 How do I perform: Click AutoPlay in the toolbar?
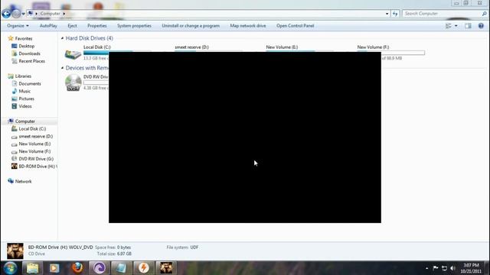tap(48, 25)
